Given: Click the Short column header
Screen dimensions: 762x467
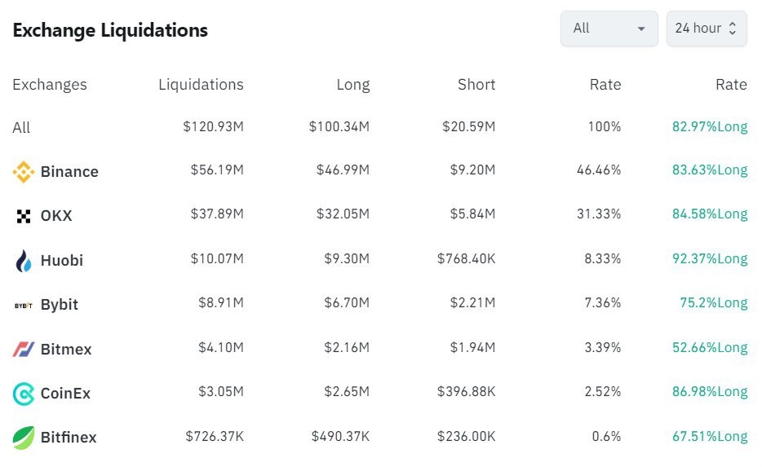Looking at the screenshot, I should [476, 85].
